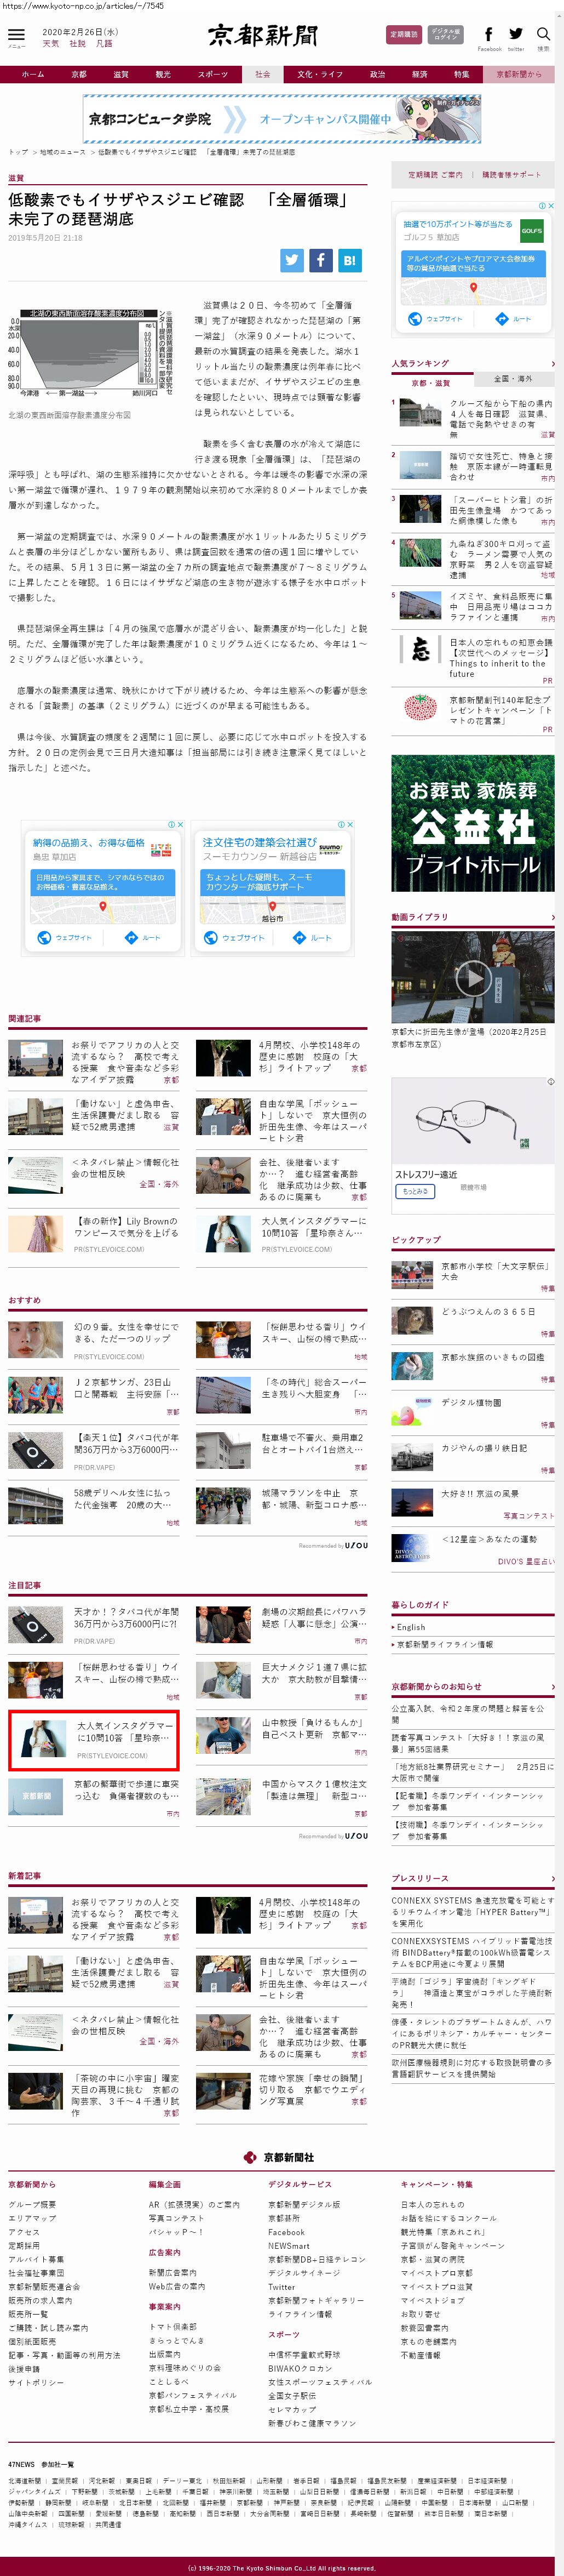Screen dimensions: 564x2576
Task: Click the Twitter icon in header
Action: coord(515,35)
